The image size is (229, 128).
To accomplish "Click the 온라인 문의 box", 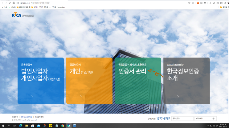I will point(182,118).
